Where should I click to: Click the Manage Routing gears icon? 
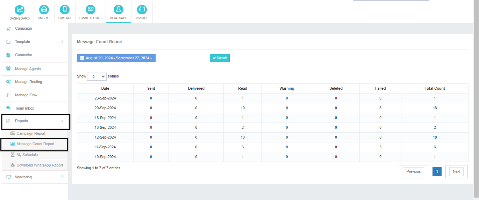[8, 82]
